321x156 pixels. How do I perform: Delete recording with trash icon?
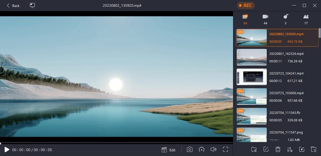point(278,149)
